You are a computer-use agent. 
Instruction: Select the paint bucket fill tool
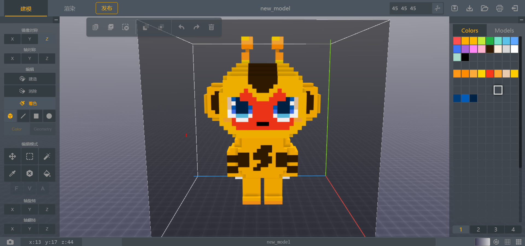tap(47, 173)
